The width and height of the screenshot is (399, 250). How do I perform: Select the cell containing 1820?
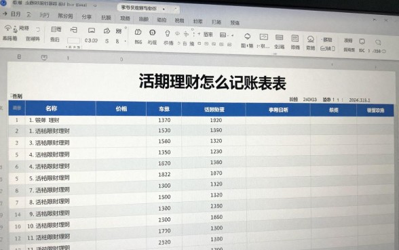216,120
